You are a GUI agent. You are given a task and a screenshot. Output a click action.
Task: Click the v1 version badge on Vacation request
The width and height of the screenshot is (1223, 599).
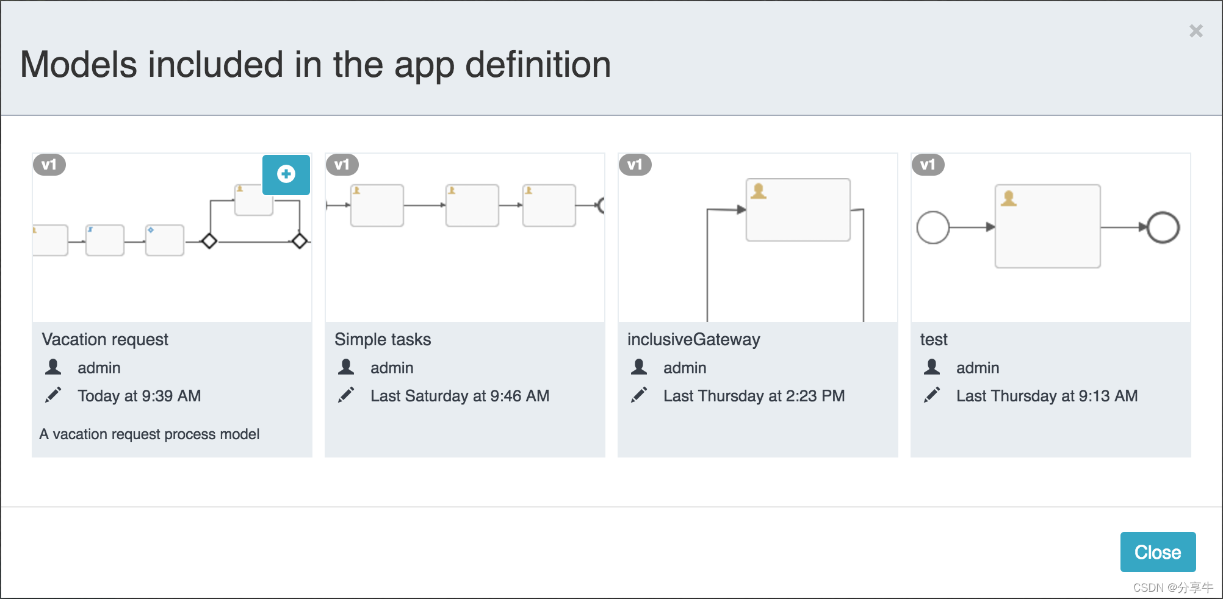[x=49, y=165]
